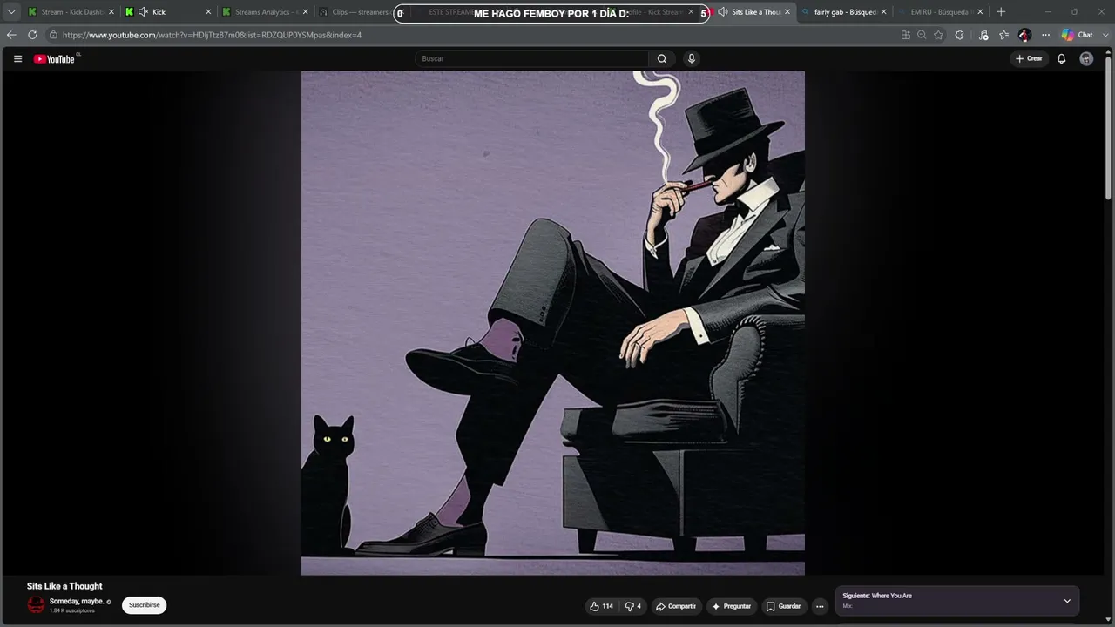Close the fairly gab - Búsqueda tab
Viewport: 1115px width, 627px height.
coord(884,12)
